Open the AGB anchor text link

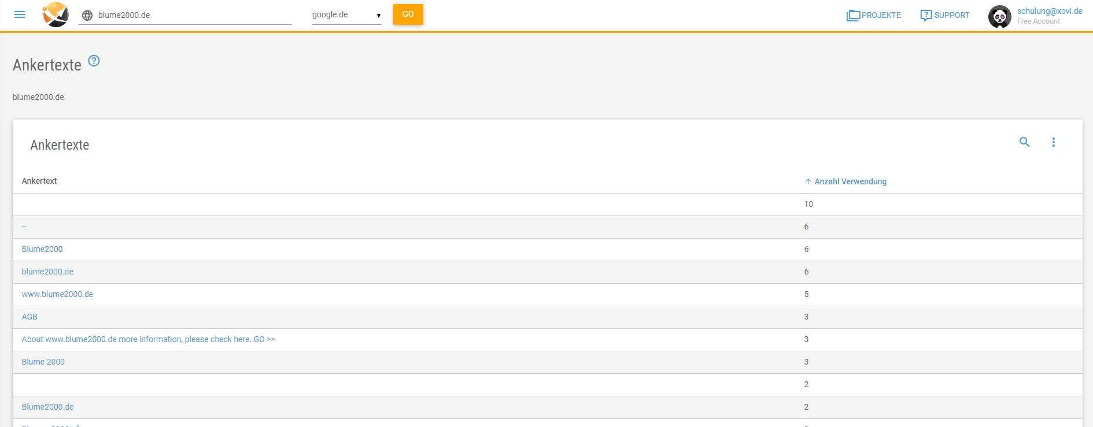pyautogui.click(x=29, y=317)
